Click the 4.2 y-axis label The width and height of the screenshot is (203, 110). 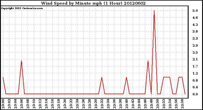coord(195,25)
